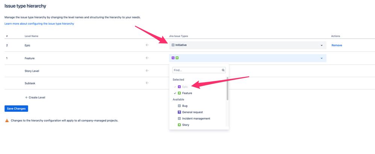This screenshot has height=154, width=375.
Task: Click the Selected section label
Action: point(178,79)
